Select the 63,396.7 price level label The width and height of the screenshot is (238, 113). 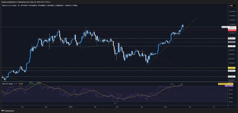[x=231, y=76]
